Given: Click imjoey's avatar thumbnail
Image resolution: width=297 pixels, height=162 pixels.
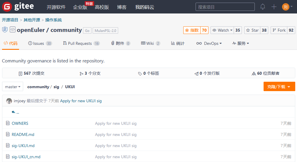Looking at the screenshot, I should (x=9, y=101).
